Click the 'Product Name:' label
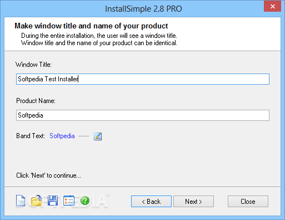 36,101
